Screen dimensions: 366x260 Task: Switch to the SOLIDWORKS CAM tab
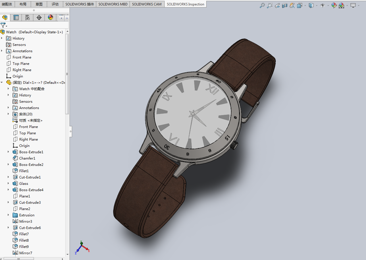coord(147,4)
